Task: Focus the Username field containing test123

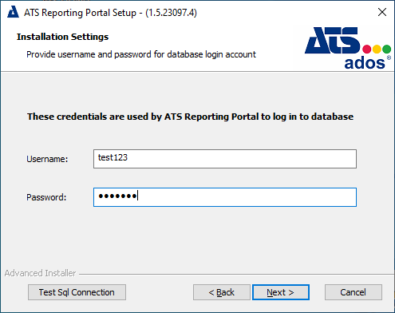Action: (x=225, y=159)
